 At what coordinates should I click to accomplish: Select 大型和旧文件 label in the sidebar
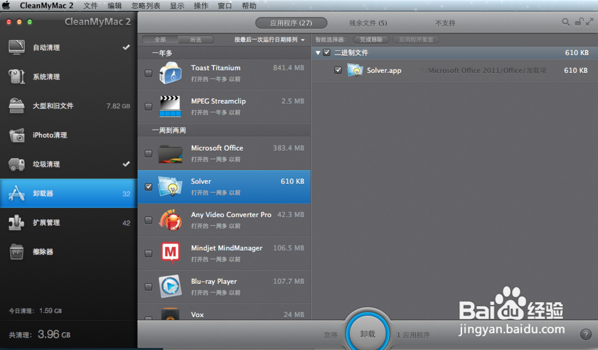[x=53, y=106]
